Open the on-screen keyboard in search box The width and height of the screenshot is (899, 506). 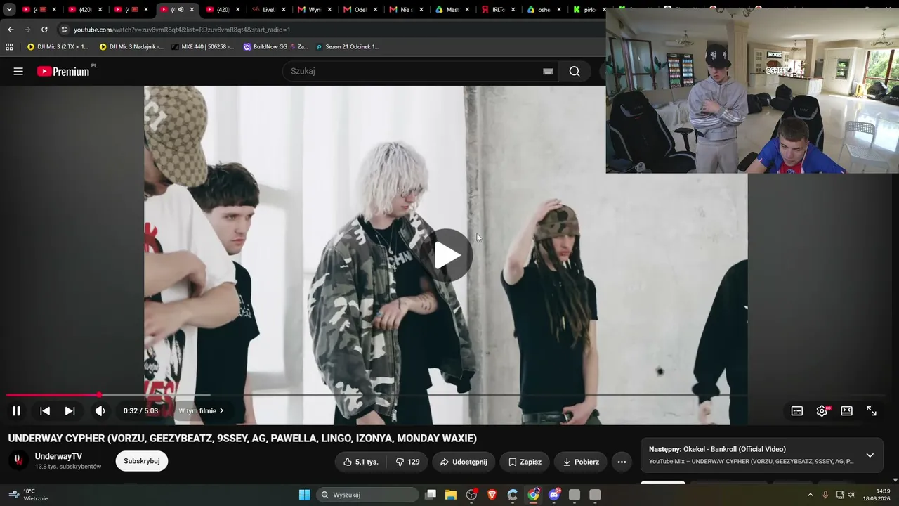[x=548, y=71]
